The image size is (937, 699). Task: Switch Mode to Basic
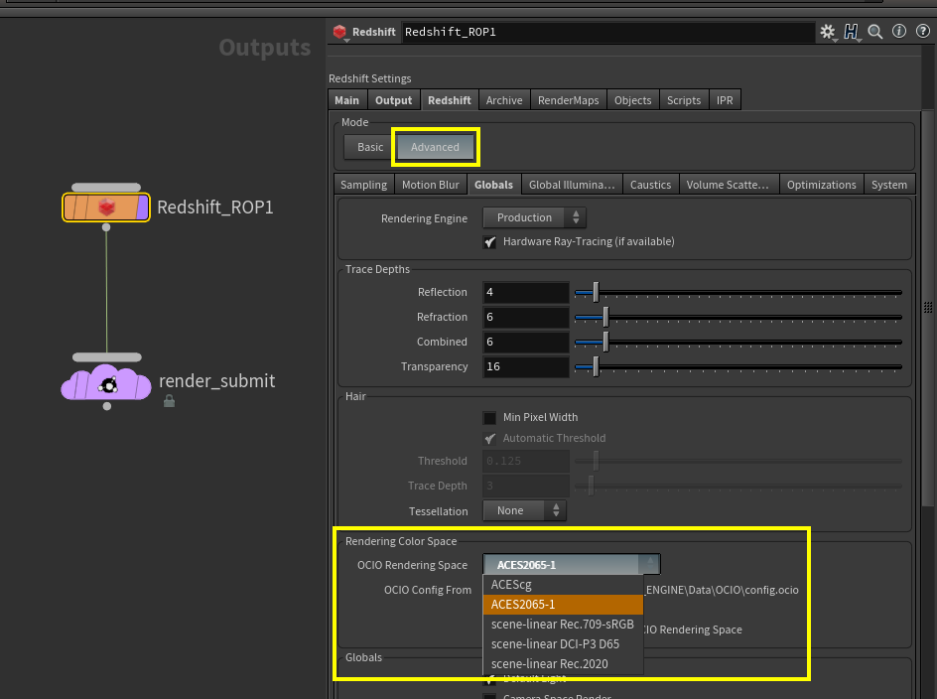coord(370,147)
